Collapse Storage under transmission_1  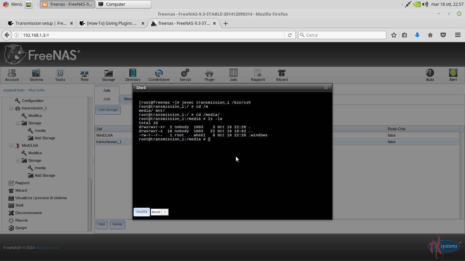pos(18,123)
